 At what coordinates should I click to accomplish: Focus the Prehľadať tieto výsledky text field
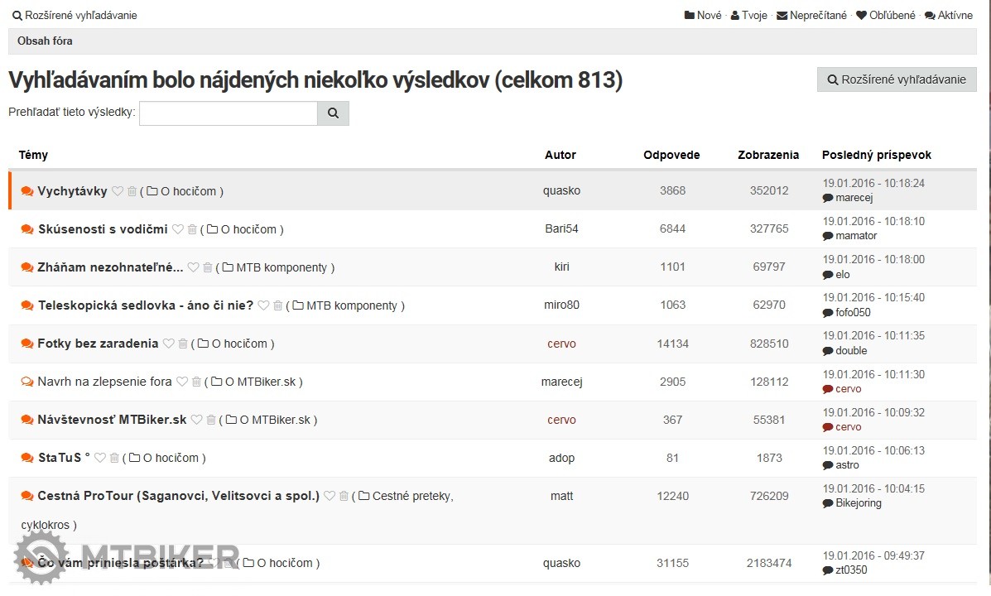click(x=229, y=113)
